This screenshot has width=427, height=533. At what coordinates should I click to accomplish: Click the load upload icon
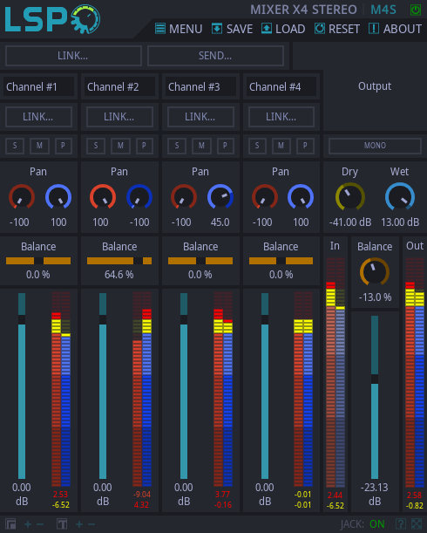(267, 29)
